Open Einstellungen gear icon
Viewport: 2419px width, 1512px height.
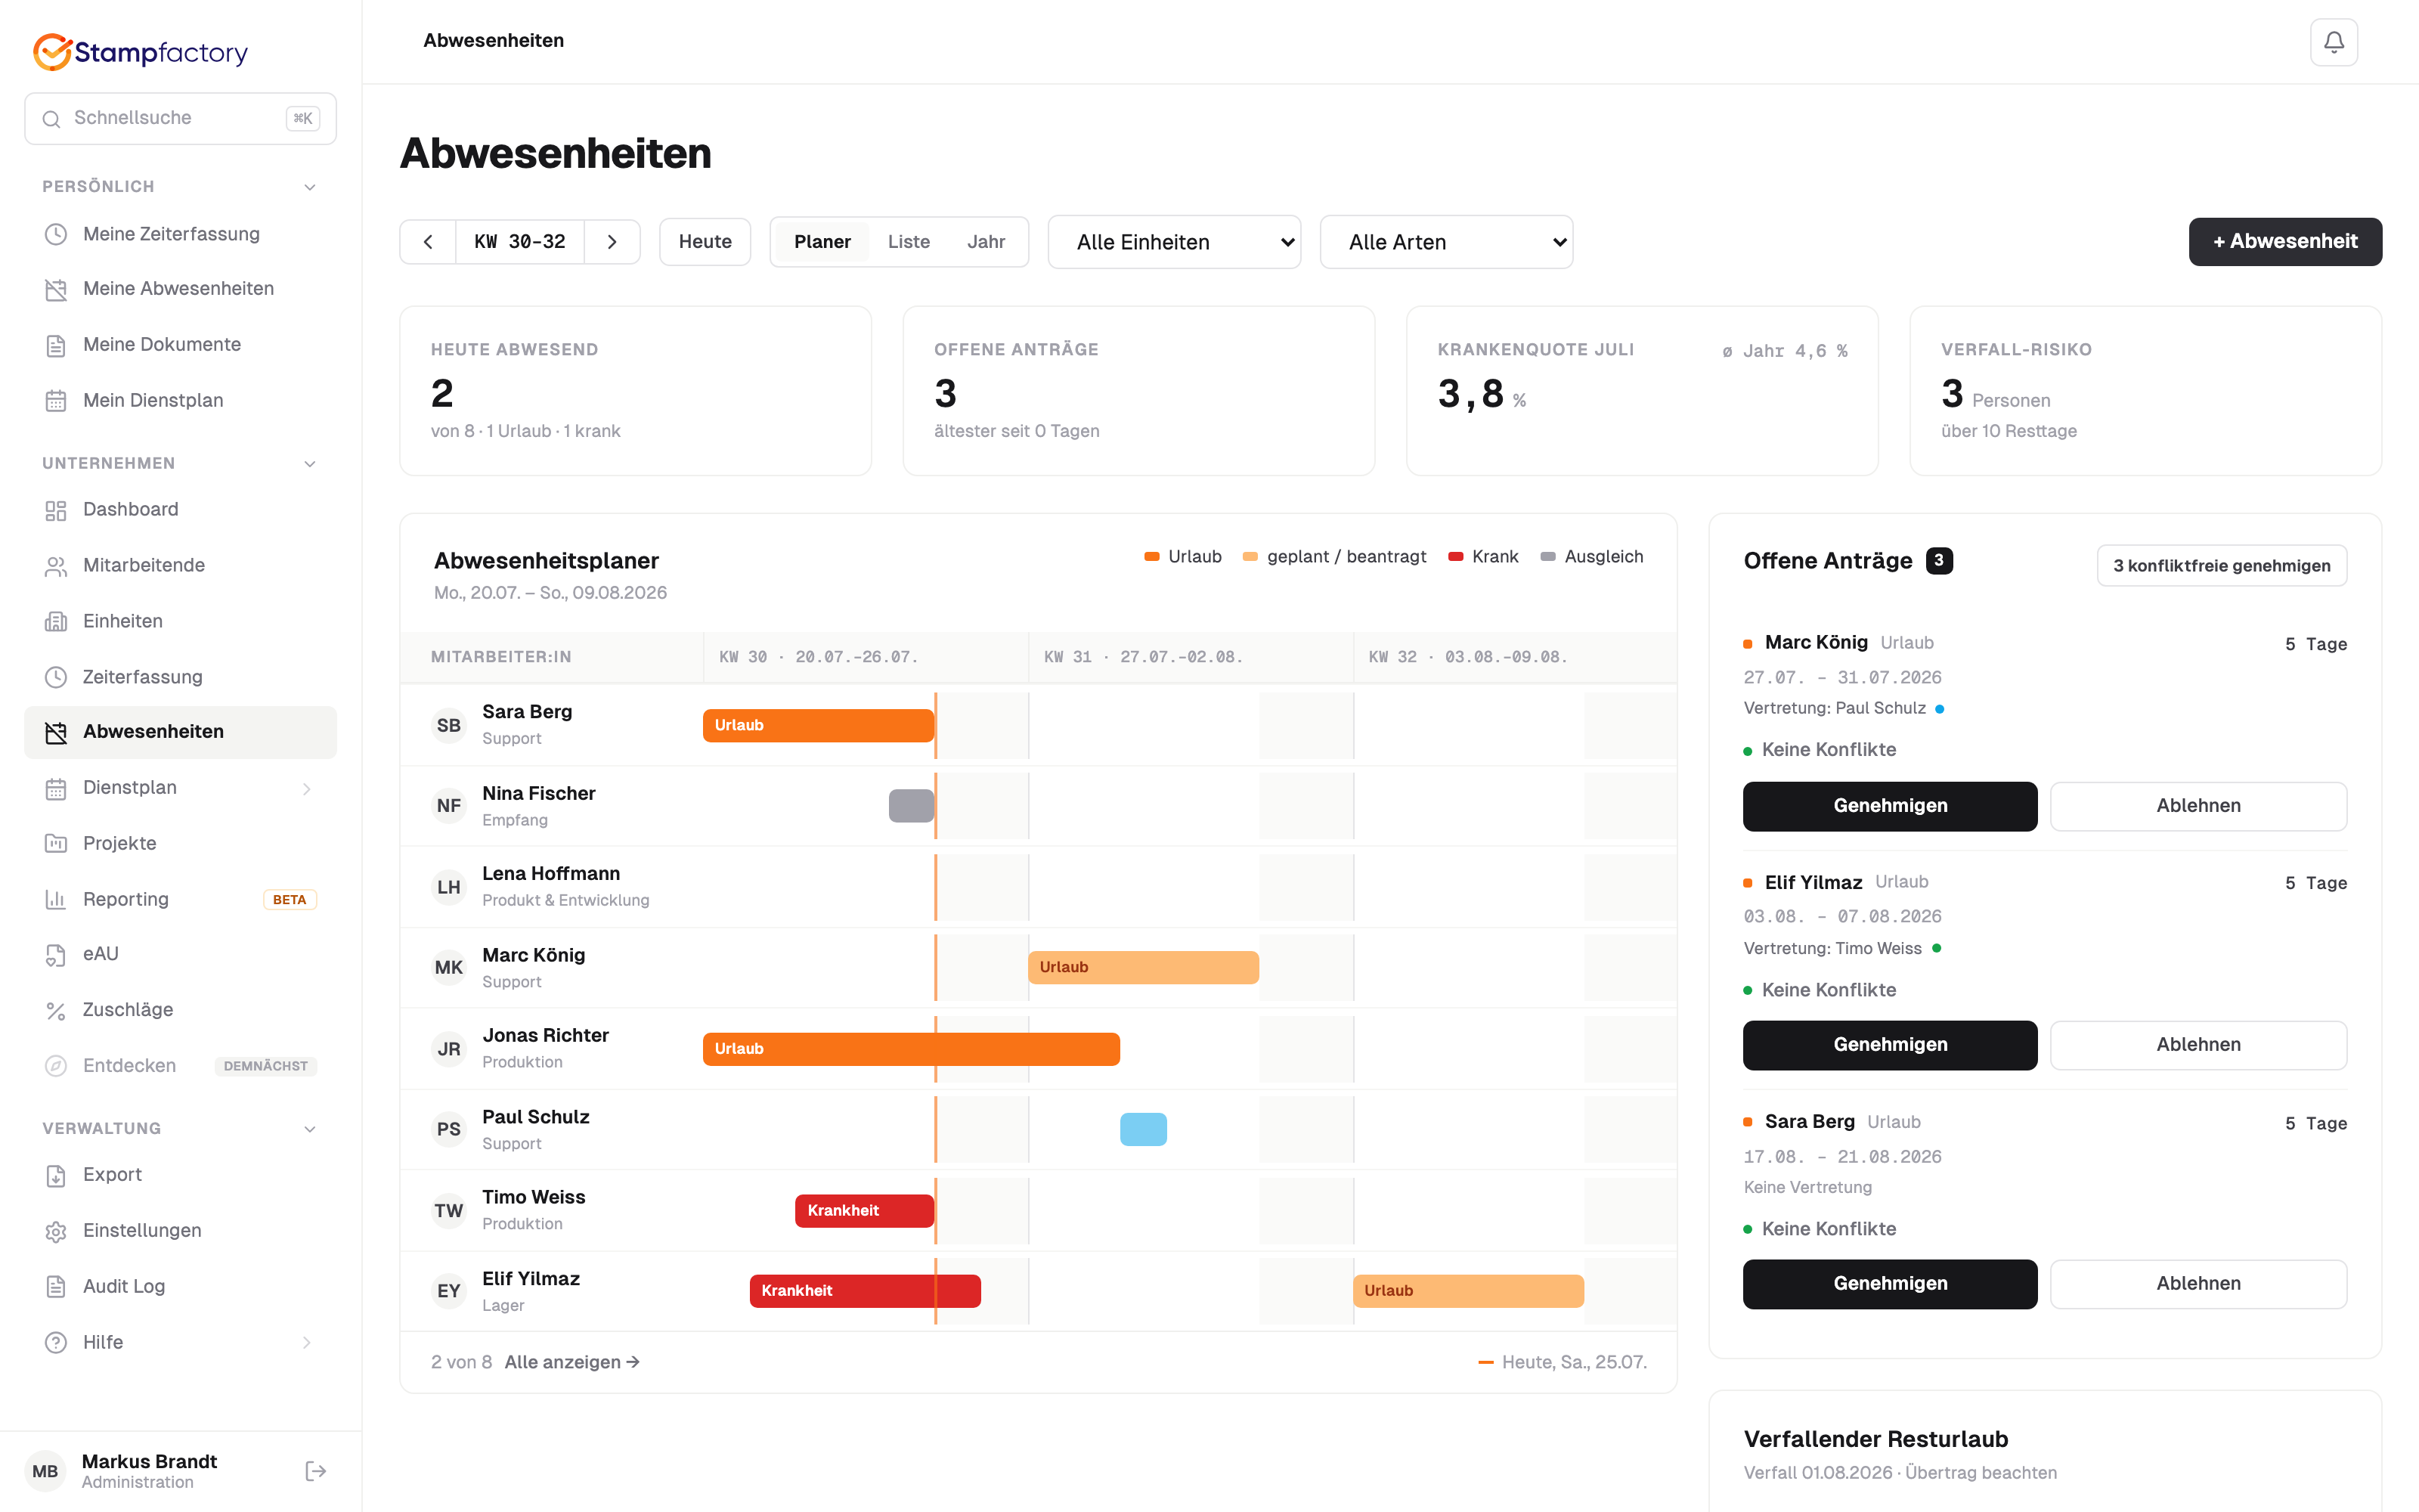(56, 1231)
